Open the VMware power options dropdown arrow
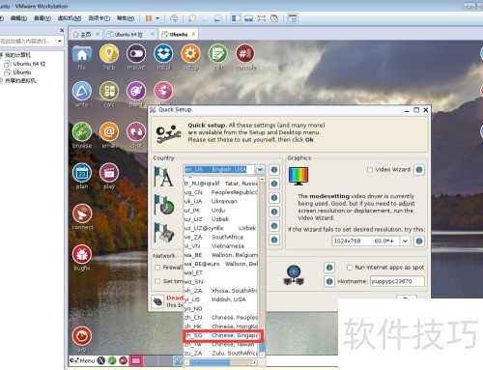 157,18
